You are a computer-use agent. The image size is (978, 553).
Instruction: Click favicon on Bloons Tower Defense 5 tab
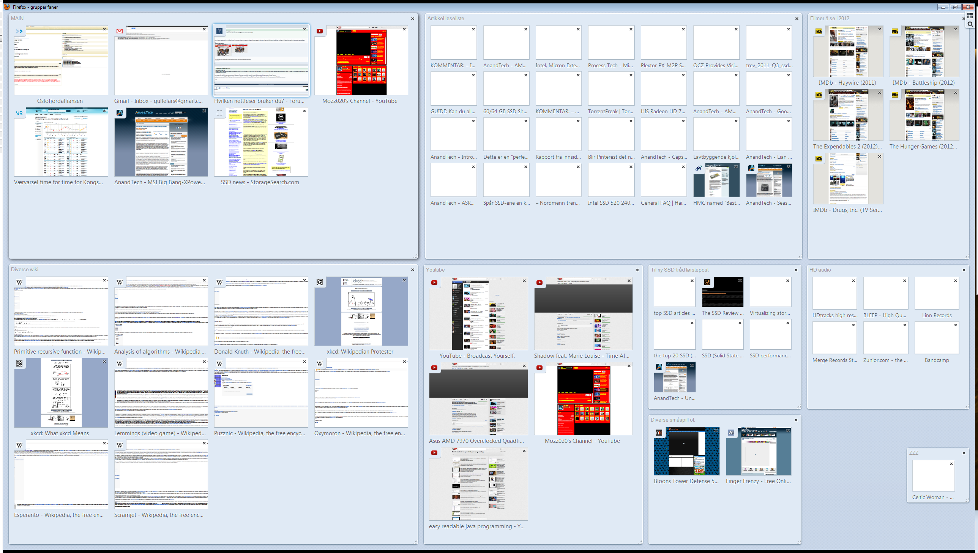coord(659,432)
